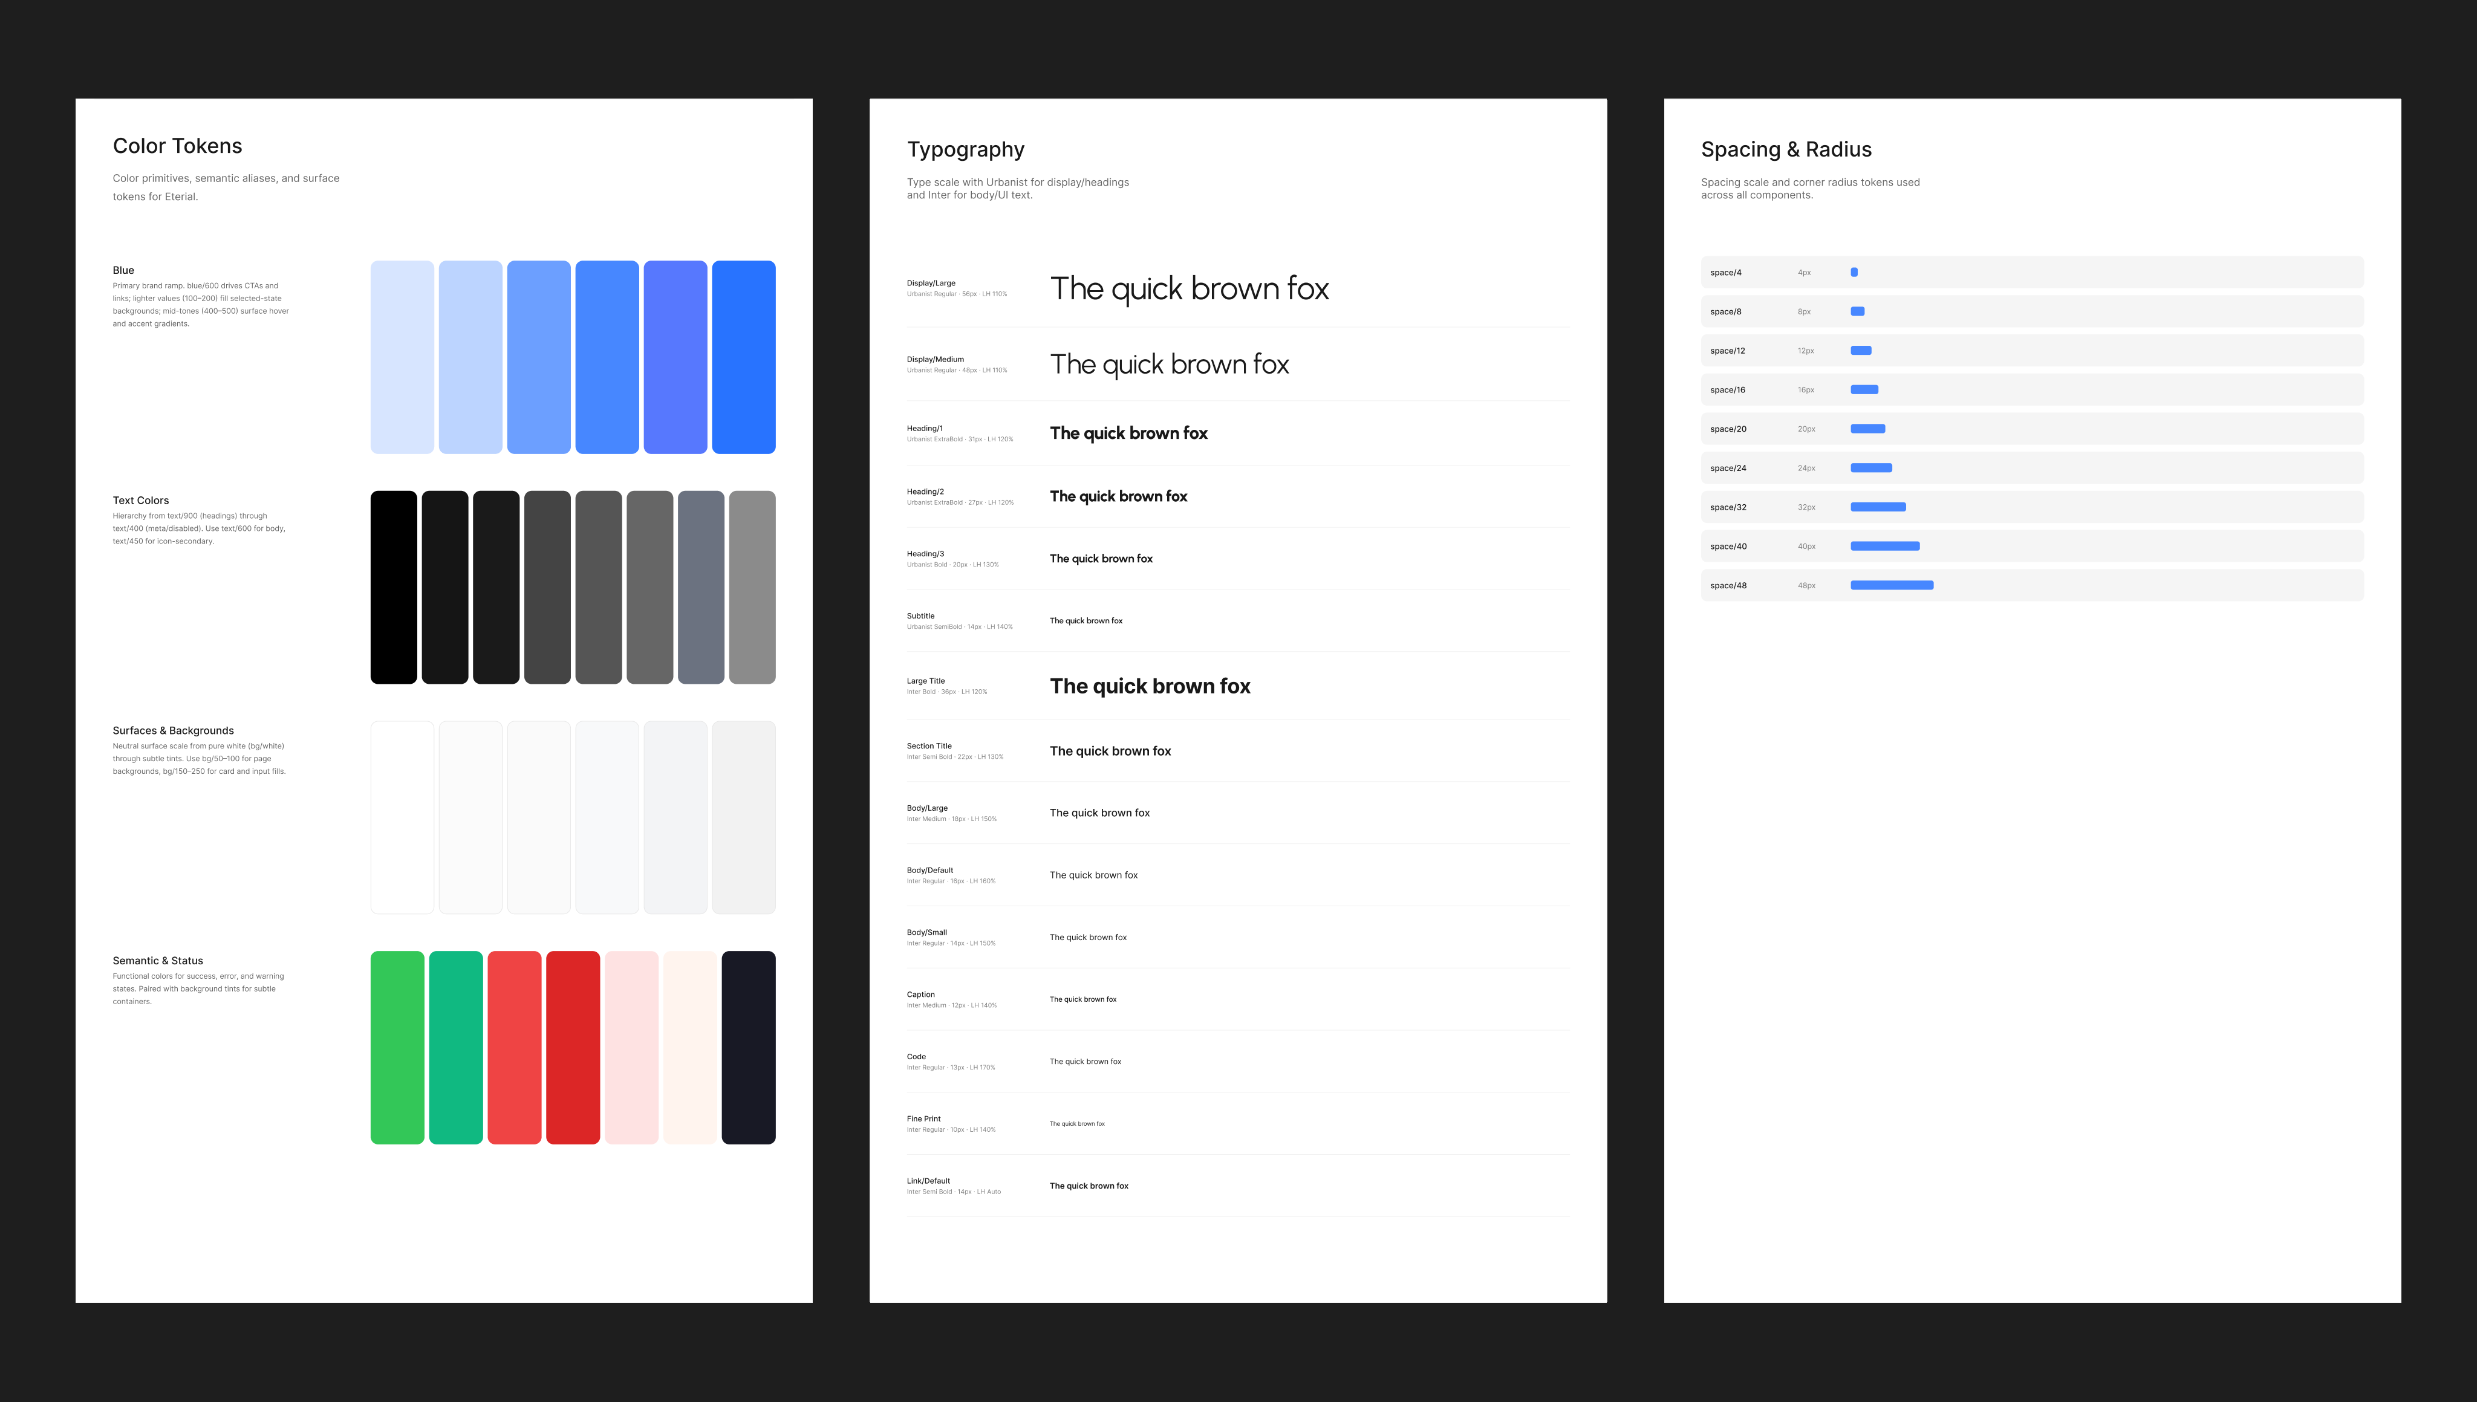Select the "Surfaces & Backgrounds" label

[174, 731]
